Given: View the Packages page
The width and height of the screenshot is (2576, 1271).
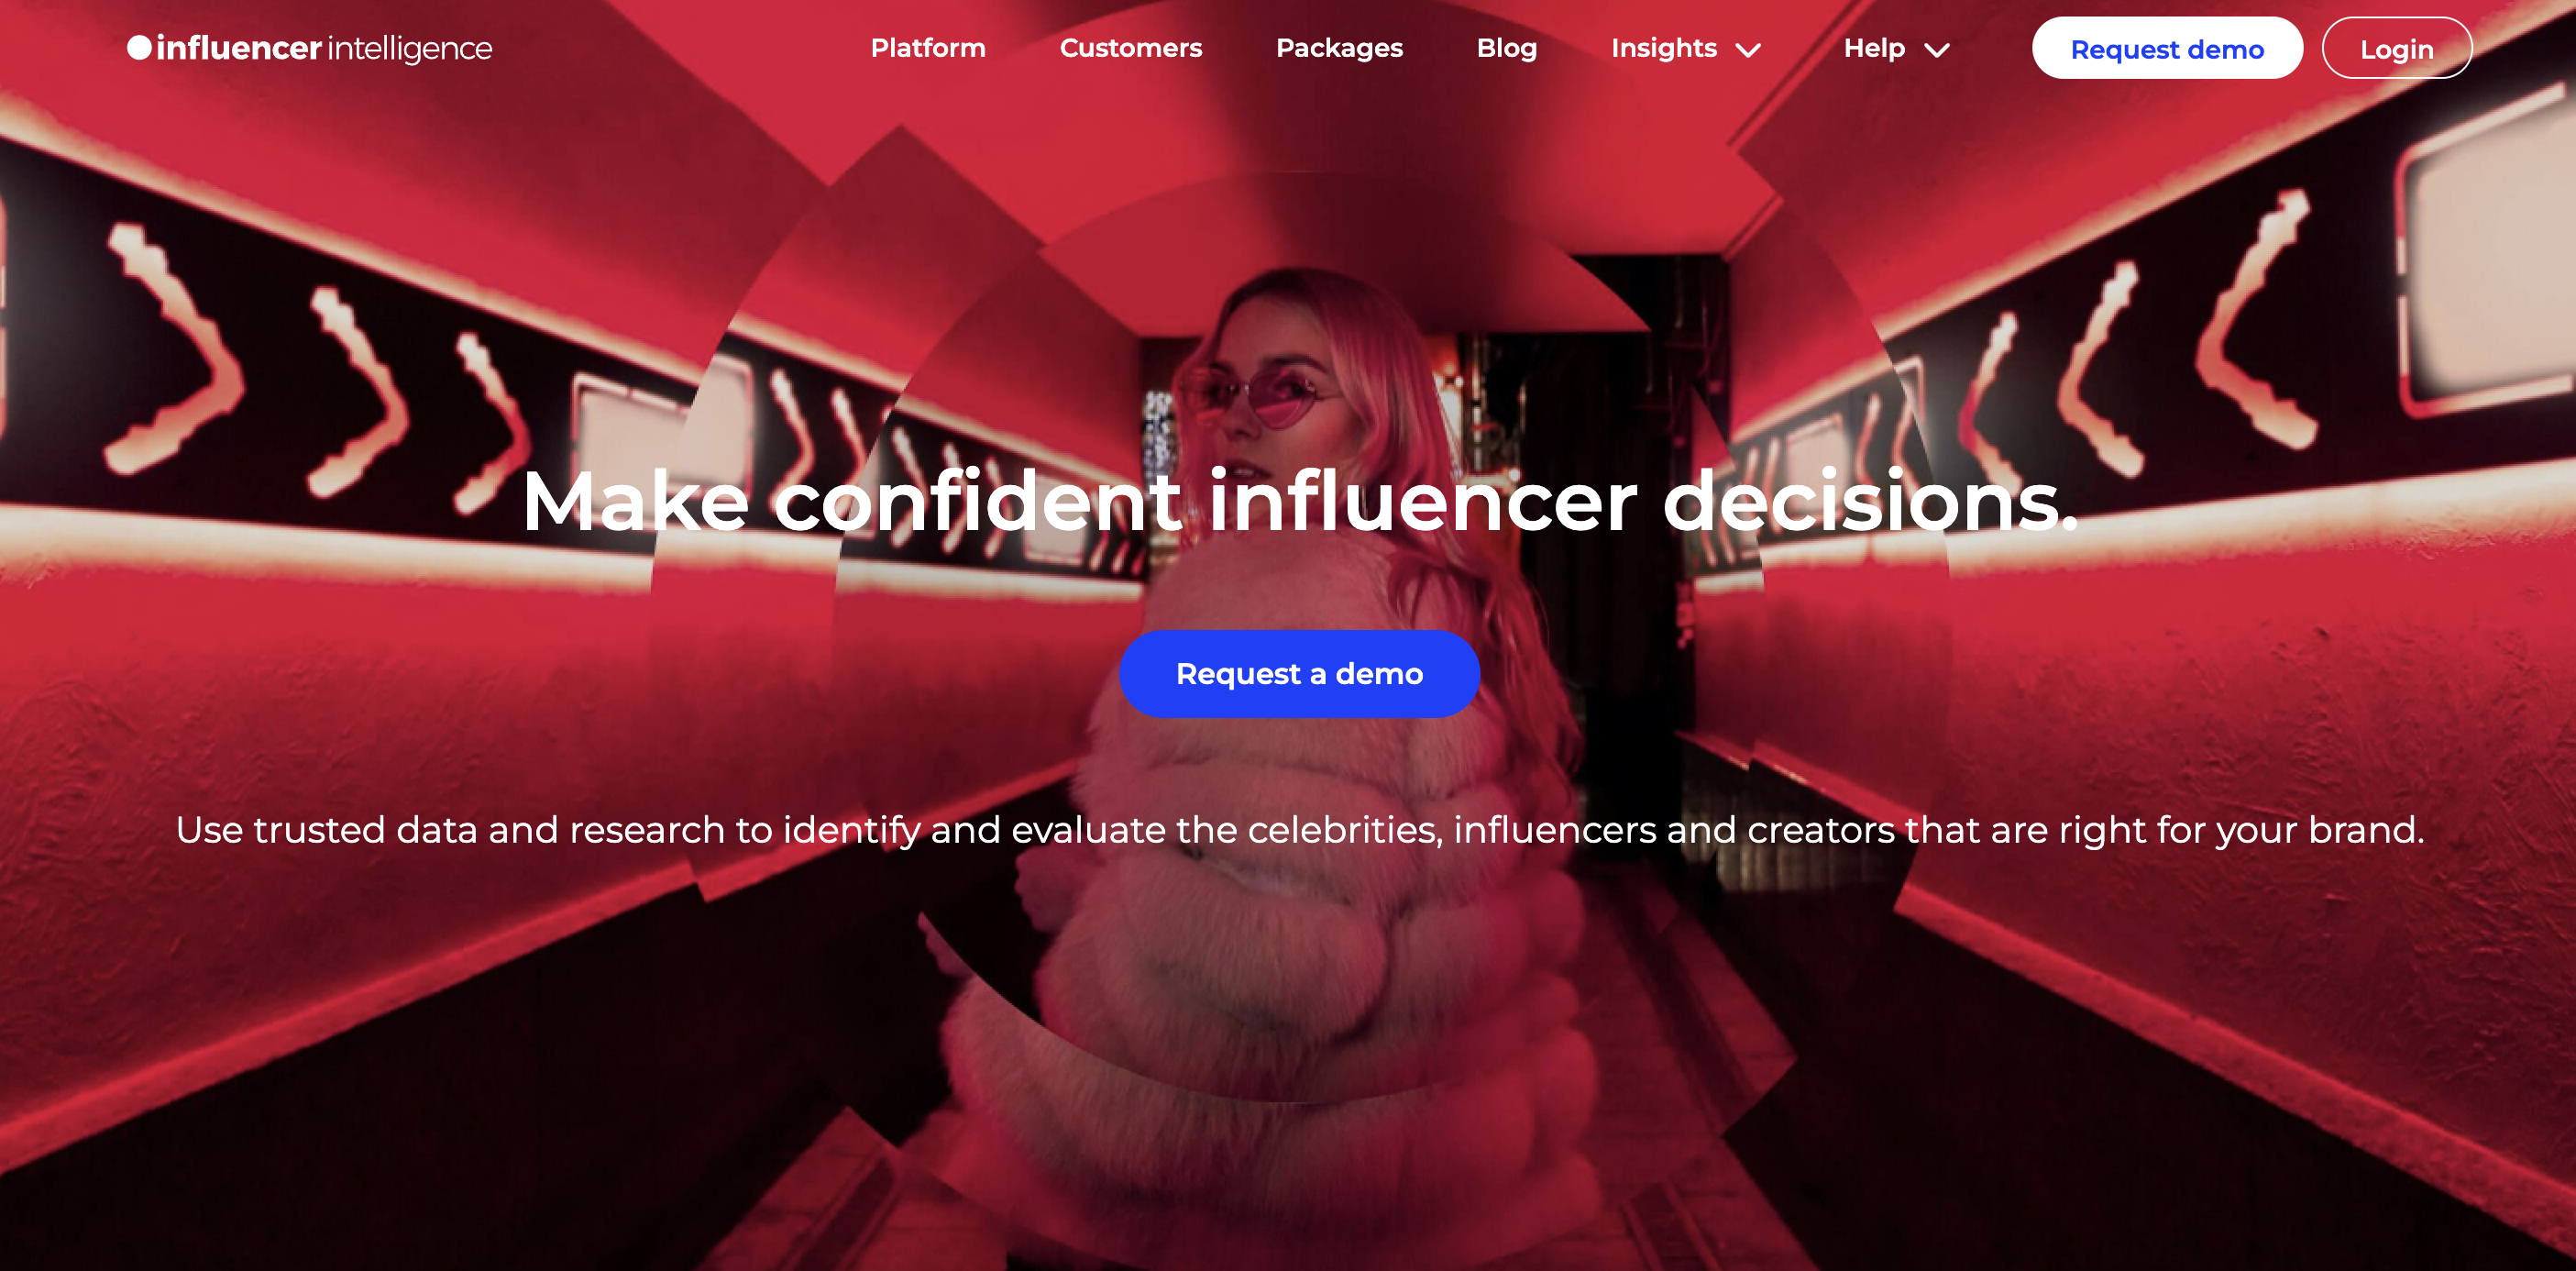Looking at the screenshot, I should tap(1339, 48).
